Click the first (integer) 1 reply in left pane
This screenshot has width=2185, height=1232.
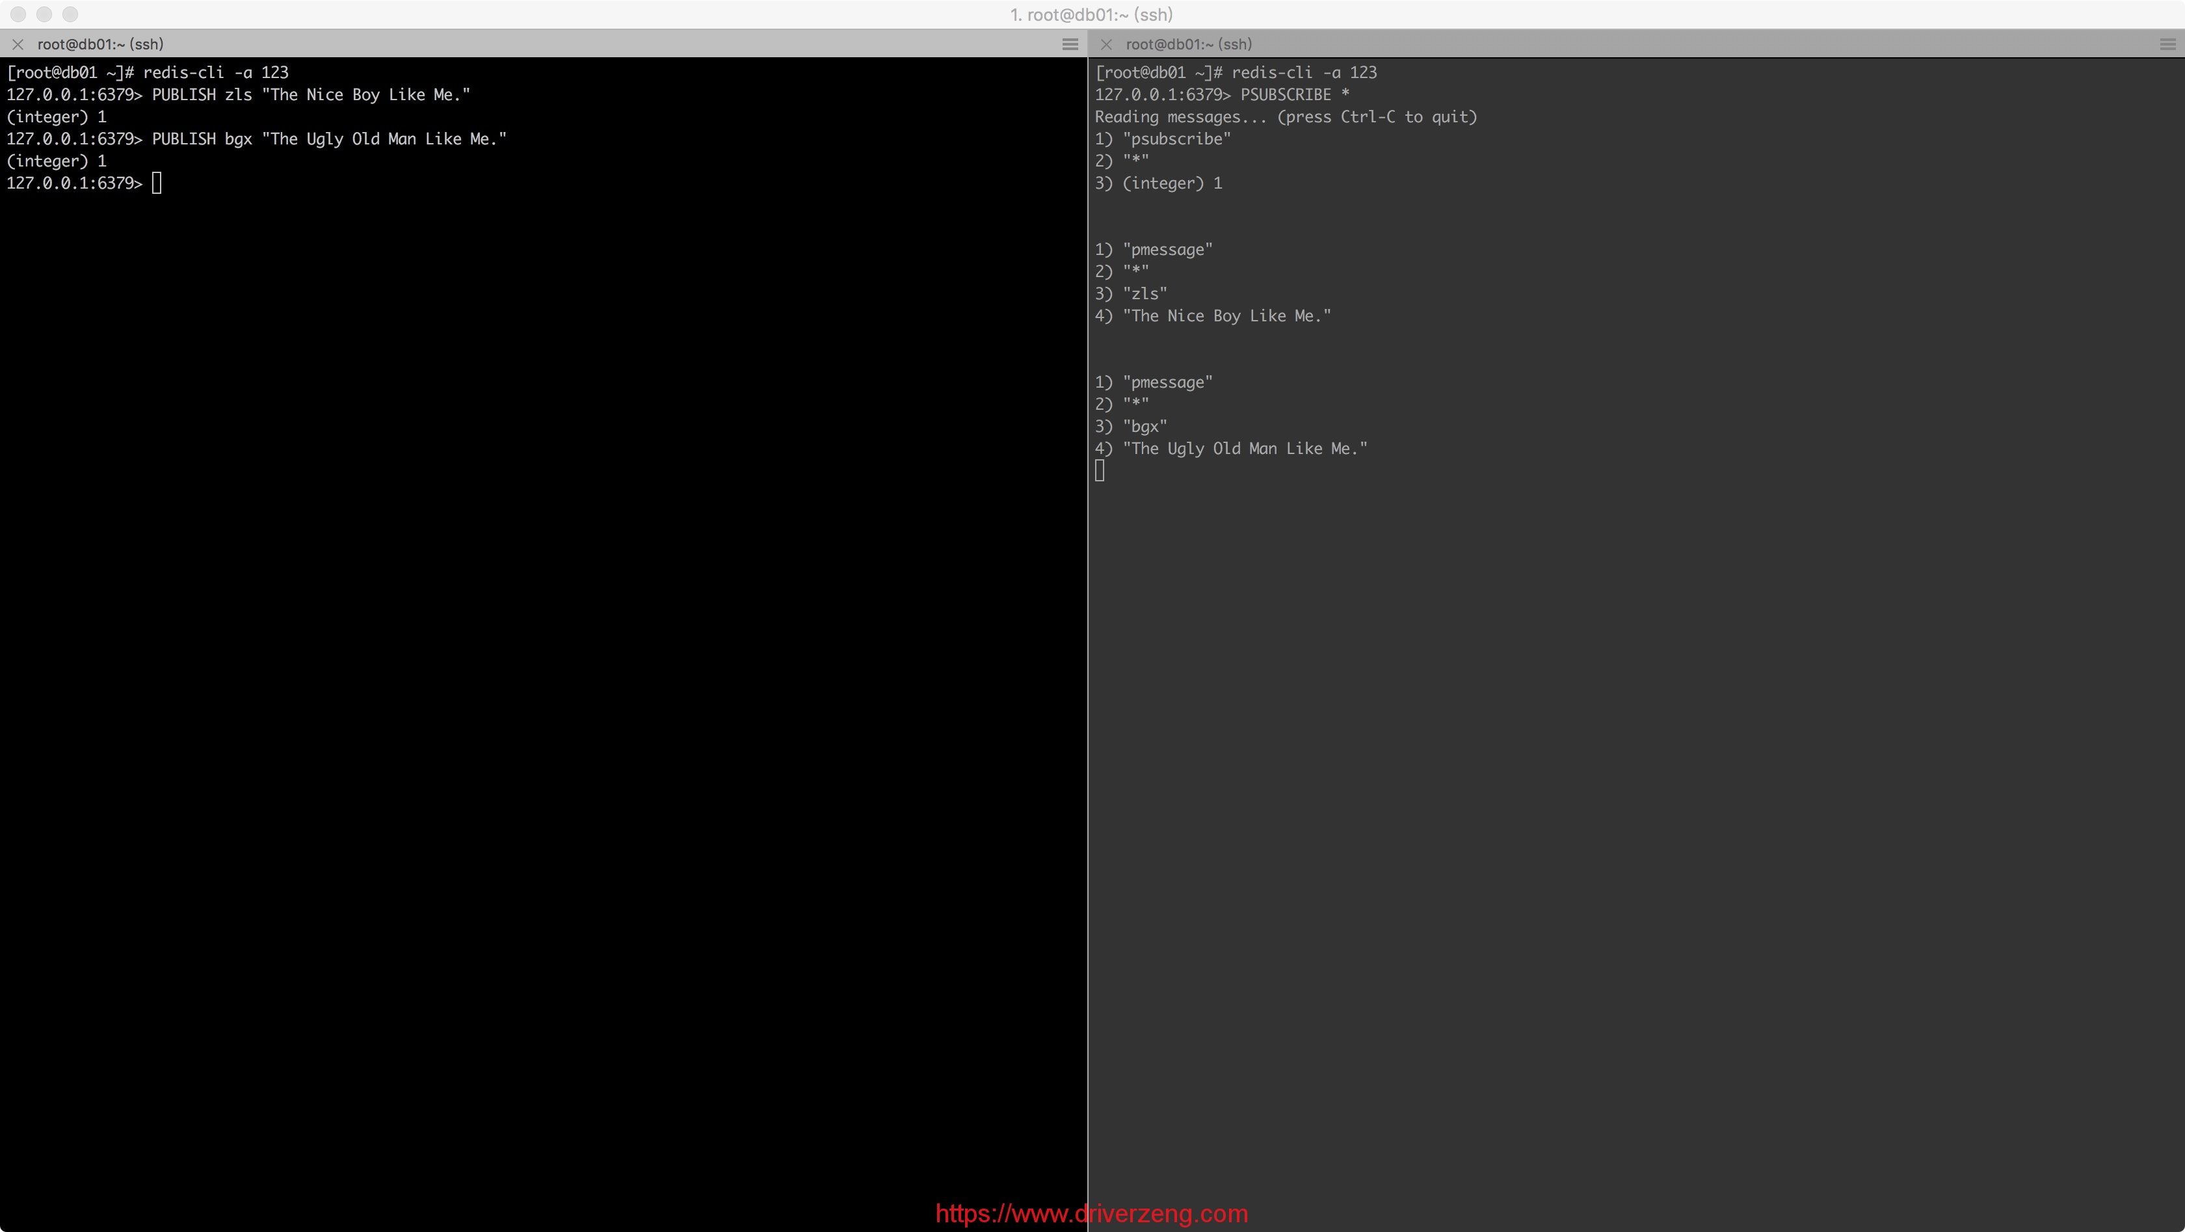pyautogui.click(x=56, y=117)
